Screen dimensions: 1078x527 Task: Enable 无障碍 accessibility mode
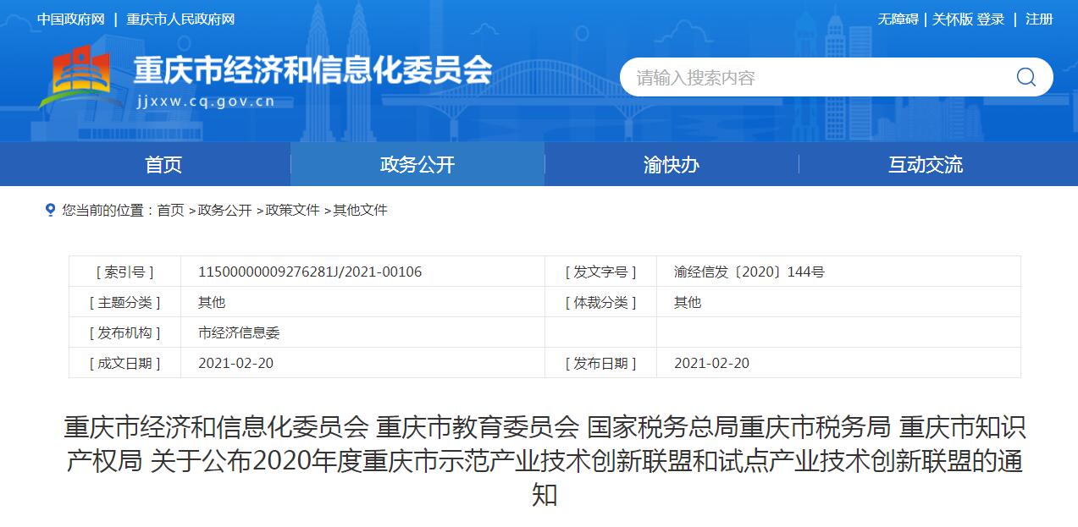coord(898,19)
